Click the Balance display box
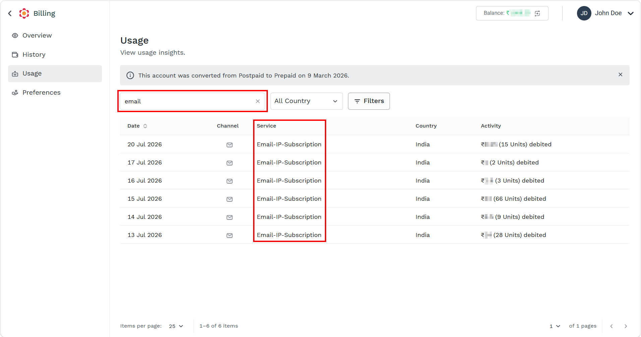 [512, 13]
